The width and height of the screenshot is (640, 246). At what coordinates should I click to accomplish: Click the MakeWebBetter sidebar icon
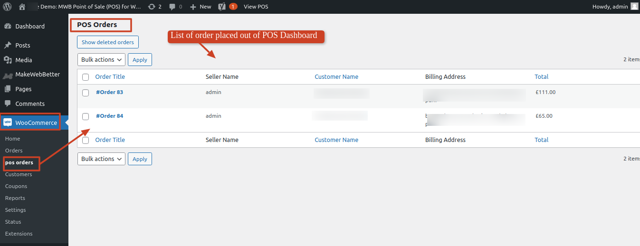8,75
